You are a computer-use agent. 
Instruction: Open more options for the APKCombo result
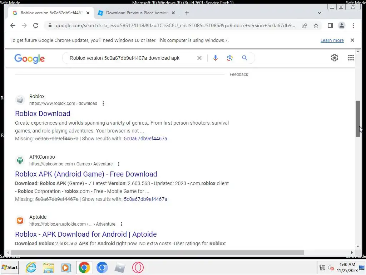[119, 164]
